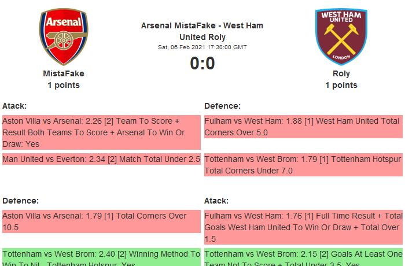Click the left Atack heading

14,106
